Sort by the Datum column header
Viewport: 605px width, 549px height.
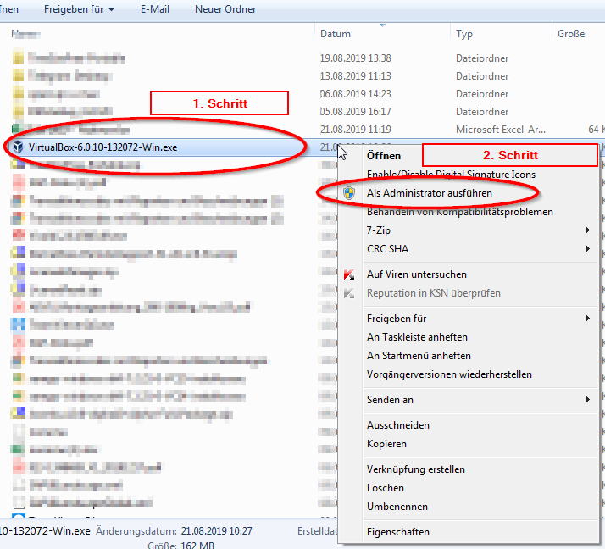click(x=336, y=34)
